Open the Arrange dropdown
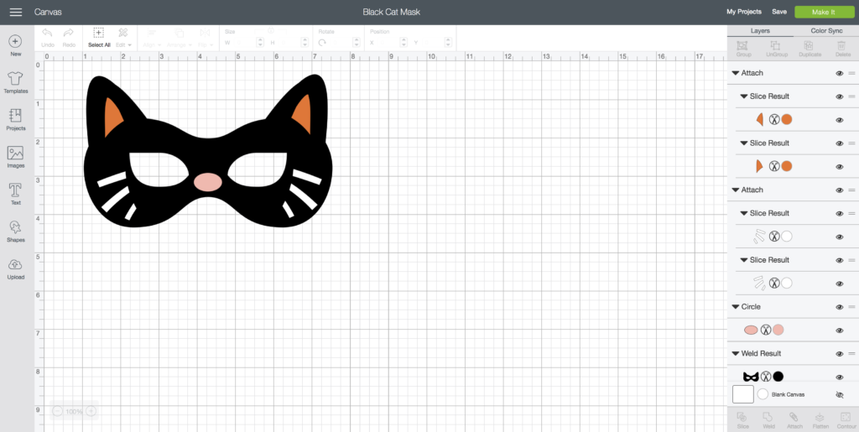This screenshot has height=432, width=859. coord(180,38)
